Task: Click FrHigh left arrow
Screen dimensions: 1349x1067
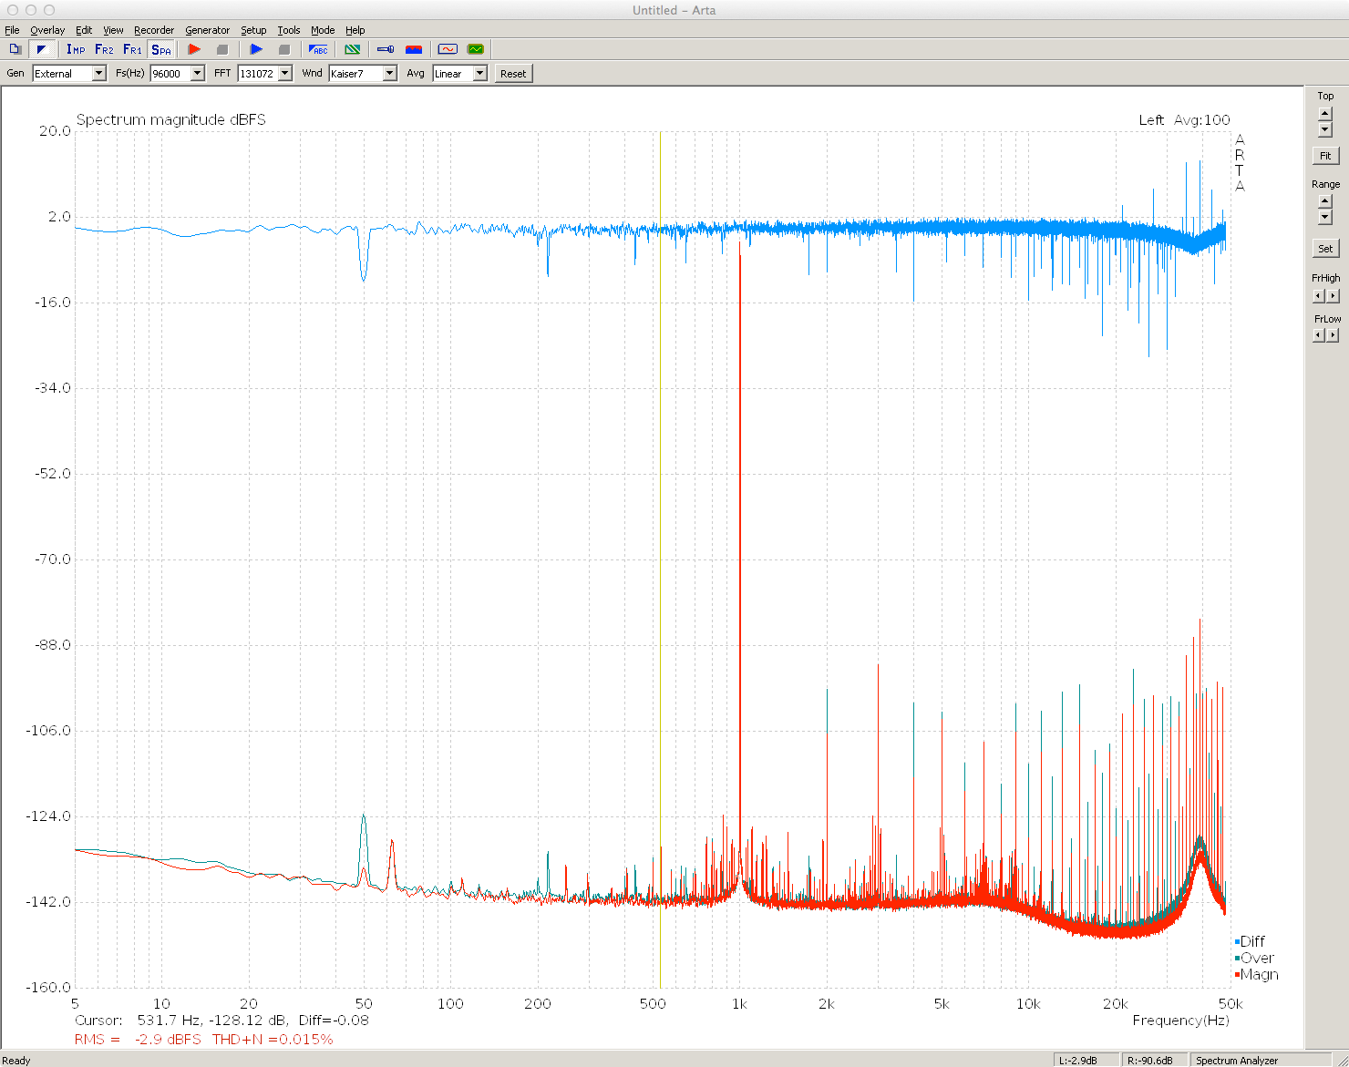Action: click(x=1318, y=296)
